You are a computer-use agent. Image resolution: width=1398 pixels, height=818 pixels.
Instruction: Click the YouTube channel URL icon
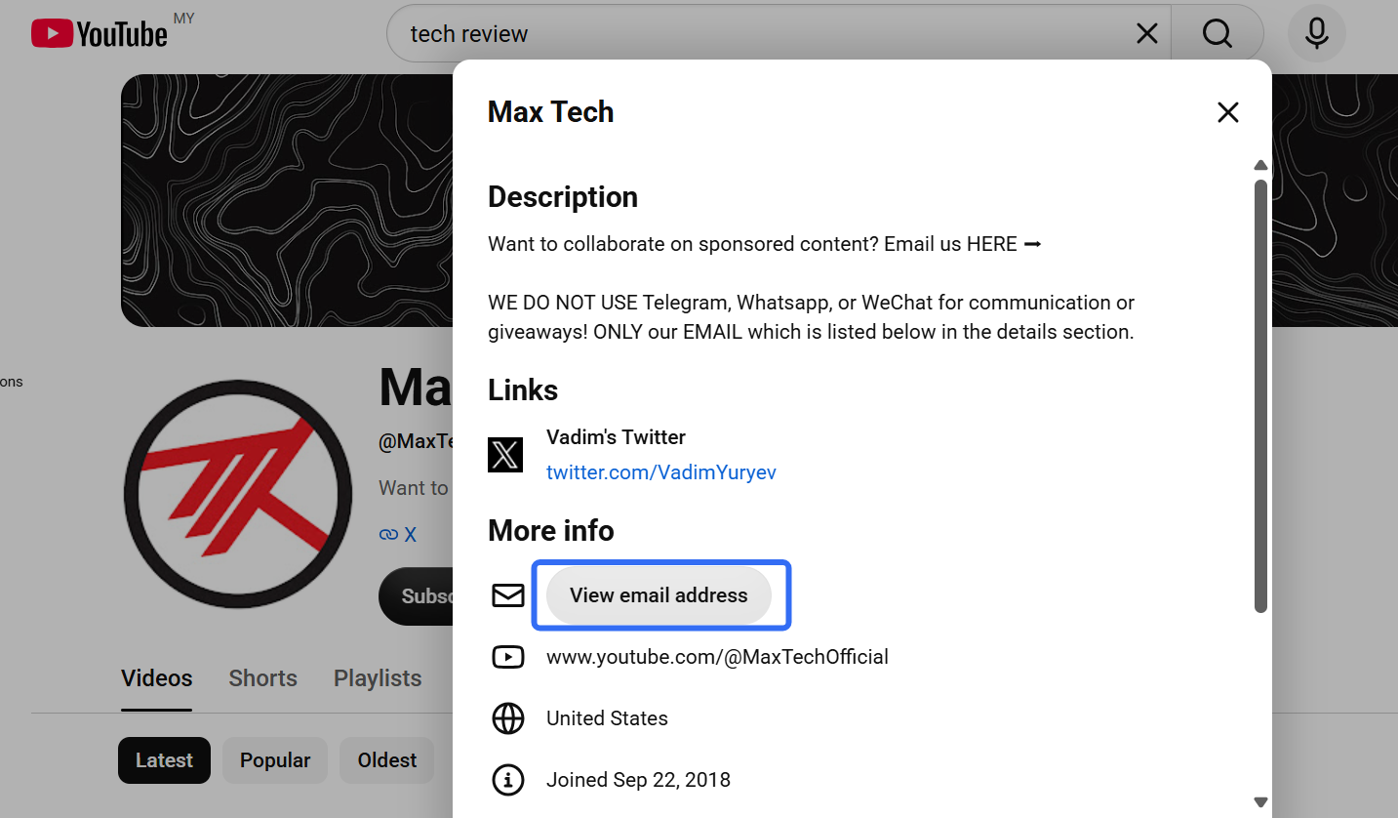(x=508, y=657)
